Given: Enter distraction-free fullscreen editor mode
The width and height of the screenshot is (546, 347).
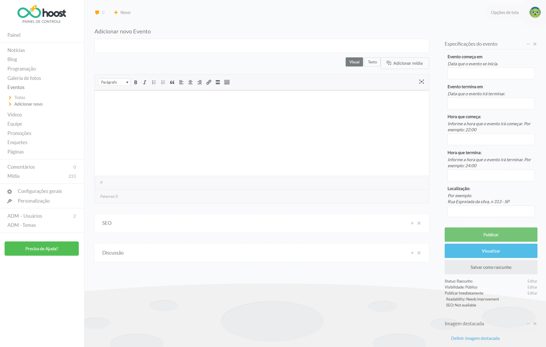Looking at the screenshot, I should (x=421, y=82).
